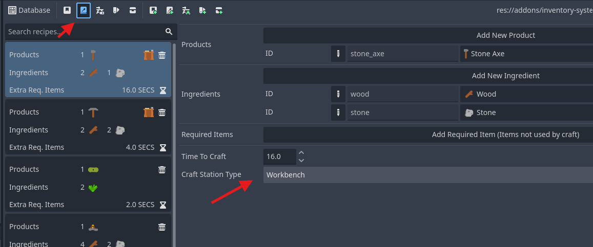The width and height of the screenshot is (593, 247).
Task: Click the 'Required Items' label
Action: tap(207, 134)
